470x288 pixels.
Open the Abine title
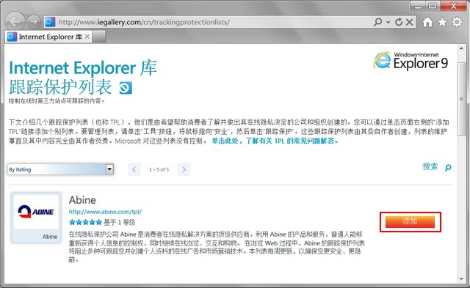82,200
